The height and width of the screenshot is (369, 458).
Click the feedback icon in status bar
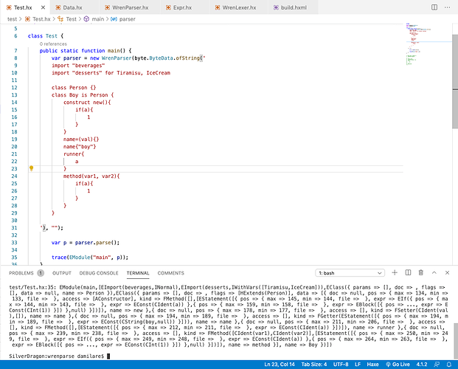(437, 364)
